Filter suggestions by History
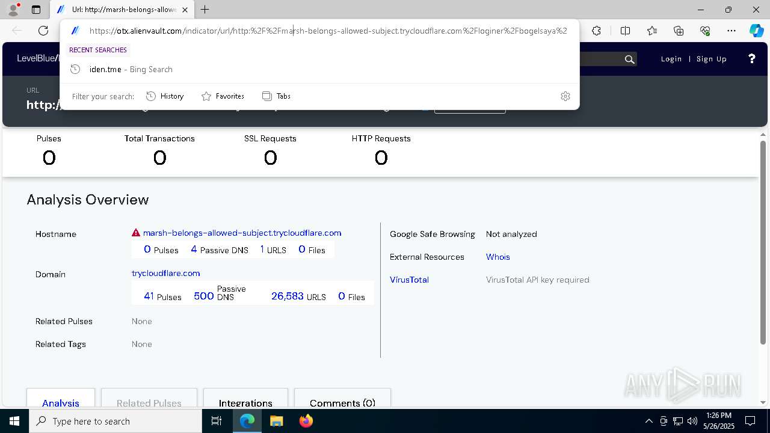Screen dimensions: 770x433 click(x=165, y=96)
